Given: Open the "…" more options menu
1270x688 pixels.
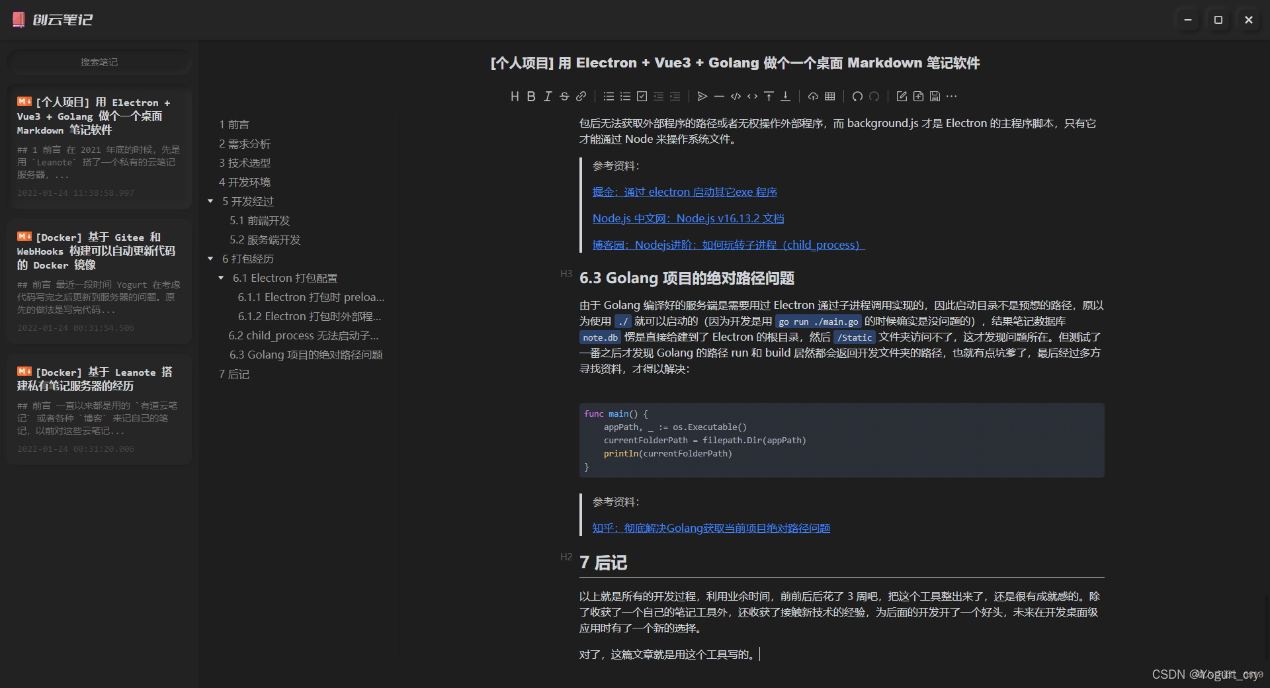Looking at the screenshot, I should (x=951, y=96).
